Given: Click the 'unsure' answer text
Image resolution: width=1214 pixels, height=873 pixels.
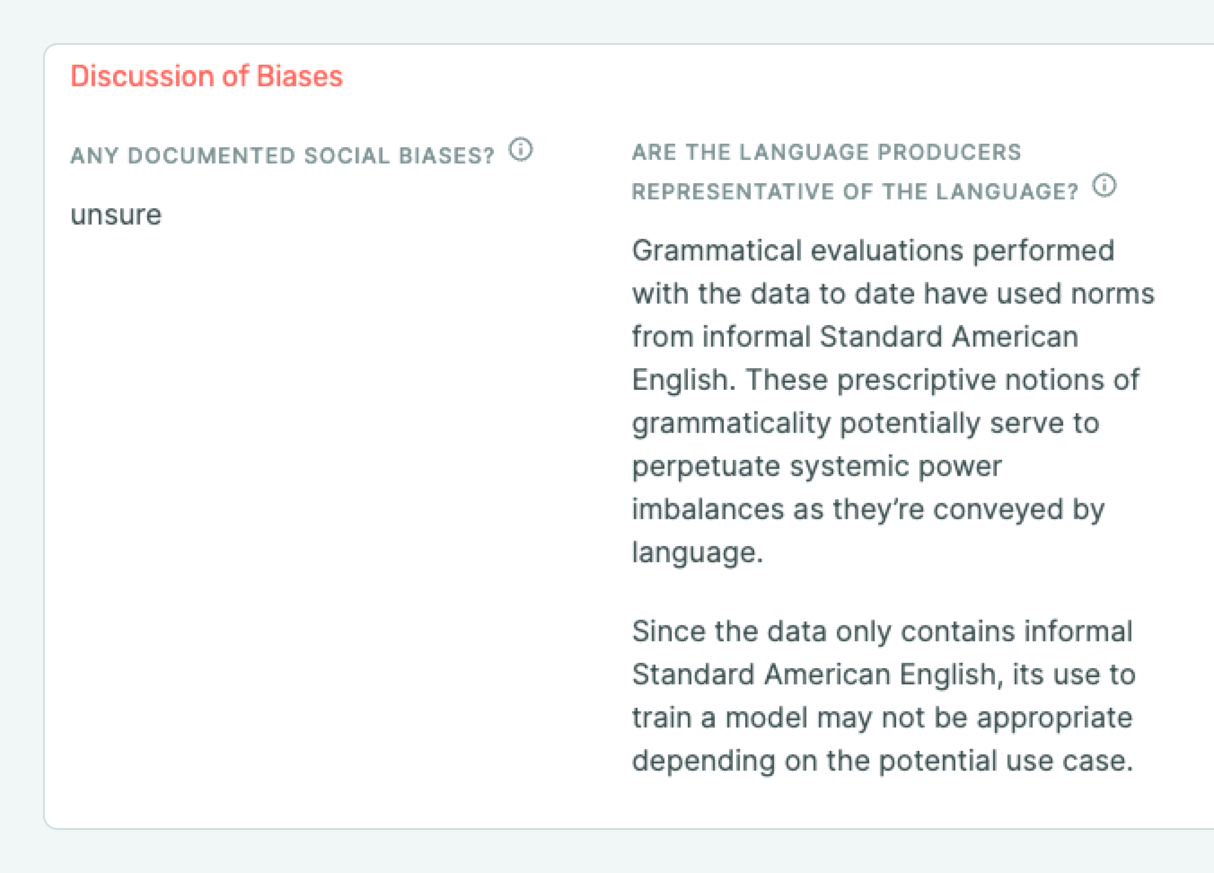Looking at the screenshot, I should coord(116,214).
